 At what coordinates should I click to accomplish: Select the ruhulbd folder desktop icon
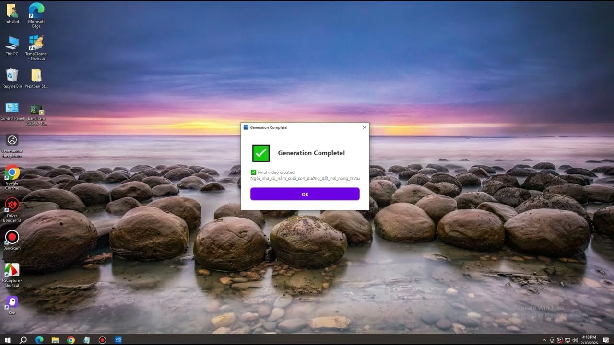pos(12,14)
